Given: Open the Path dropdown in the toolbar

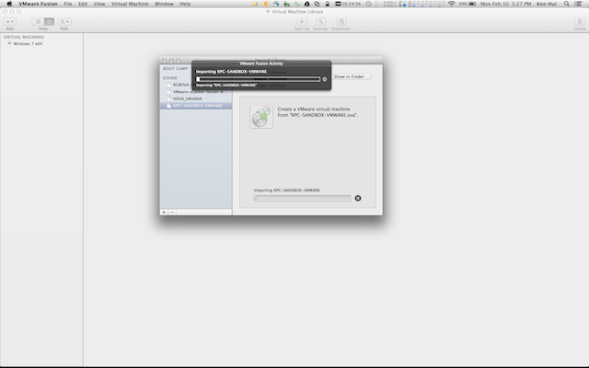Looking at the screenshot, I should coord(64,22).
